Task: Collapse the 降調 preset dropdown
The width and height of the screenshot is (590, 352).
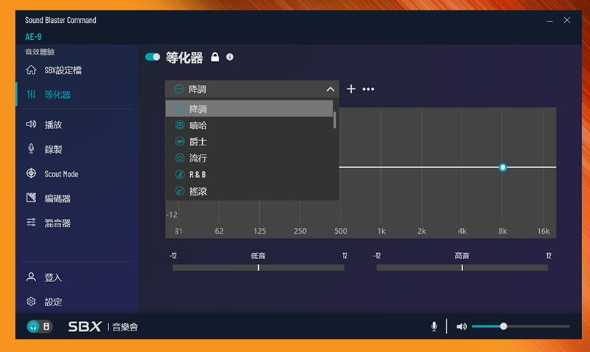Action: (x=330, y=89)
